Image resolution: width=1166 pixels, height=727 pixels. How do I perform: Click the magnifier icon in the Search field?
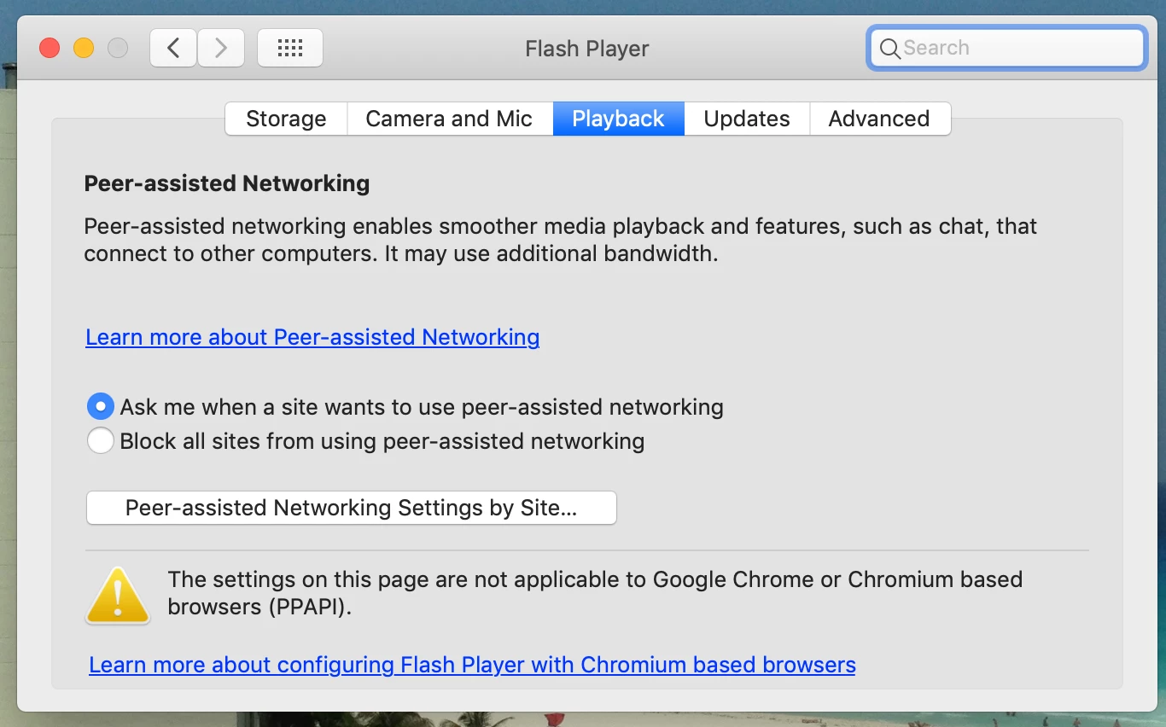[x=889, y=49]
